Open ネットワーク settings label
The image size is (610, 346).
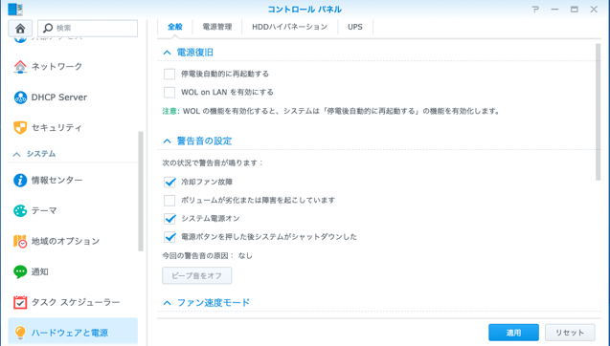pyautogui.click(x=56, y=66)
